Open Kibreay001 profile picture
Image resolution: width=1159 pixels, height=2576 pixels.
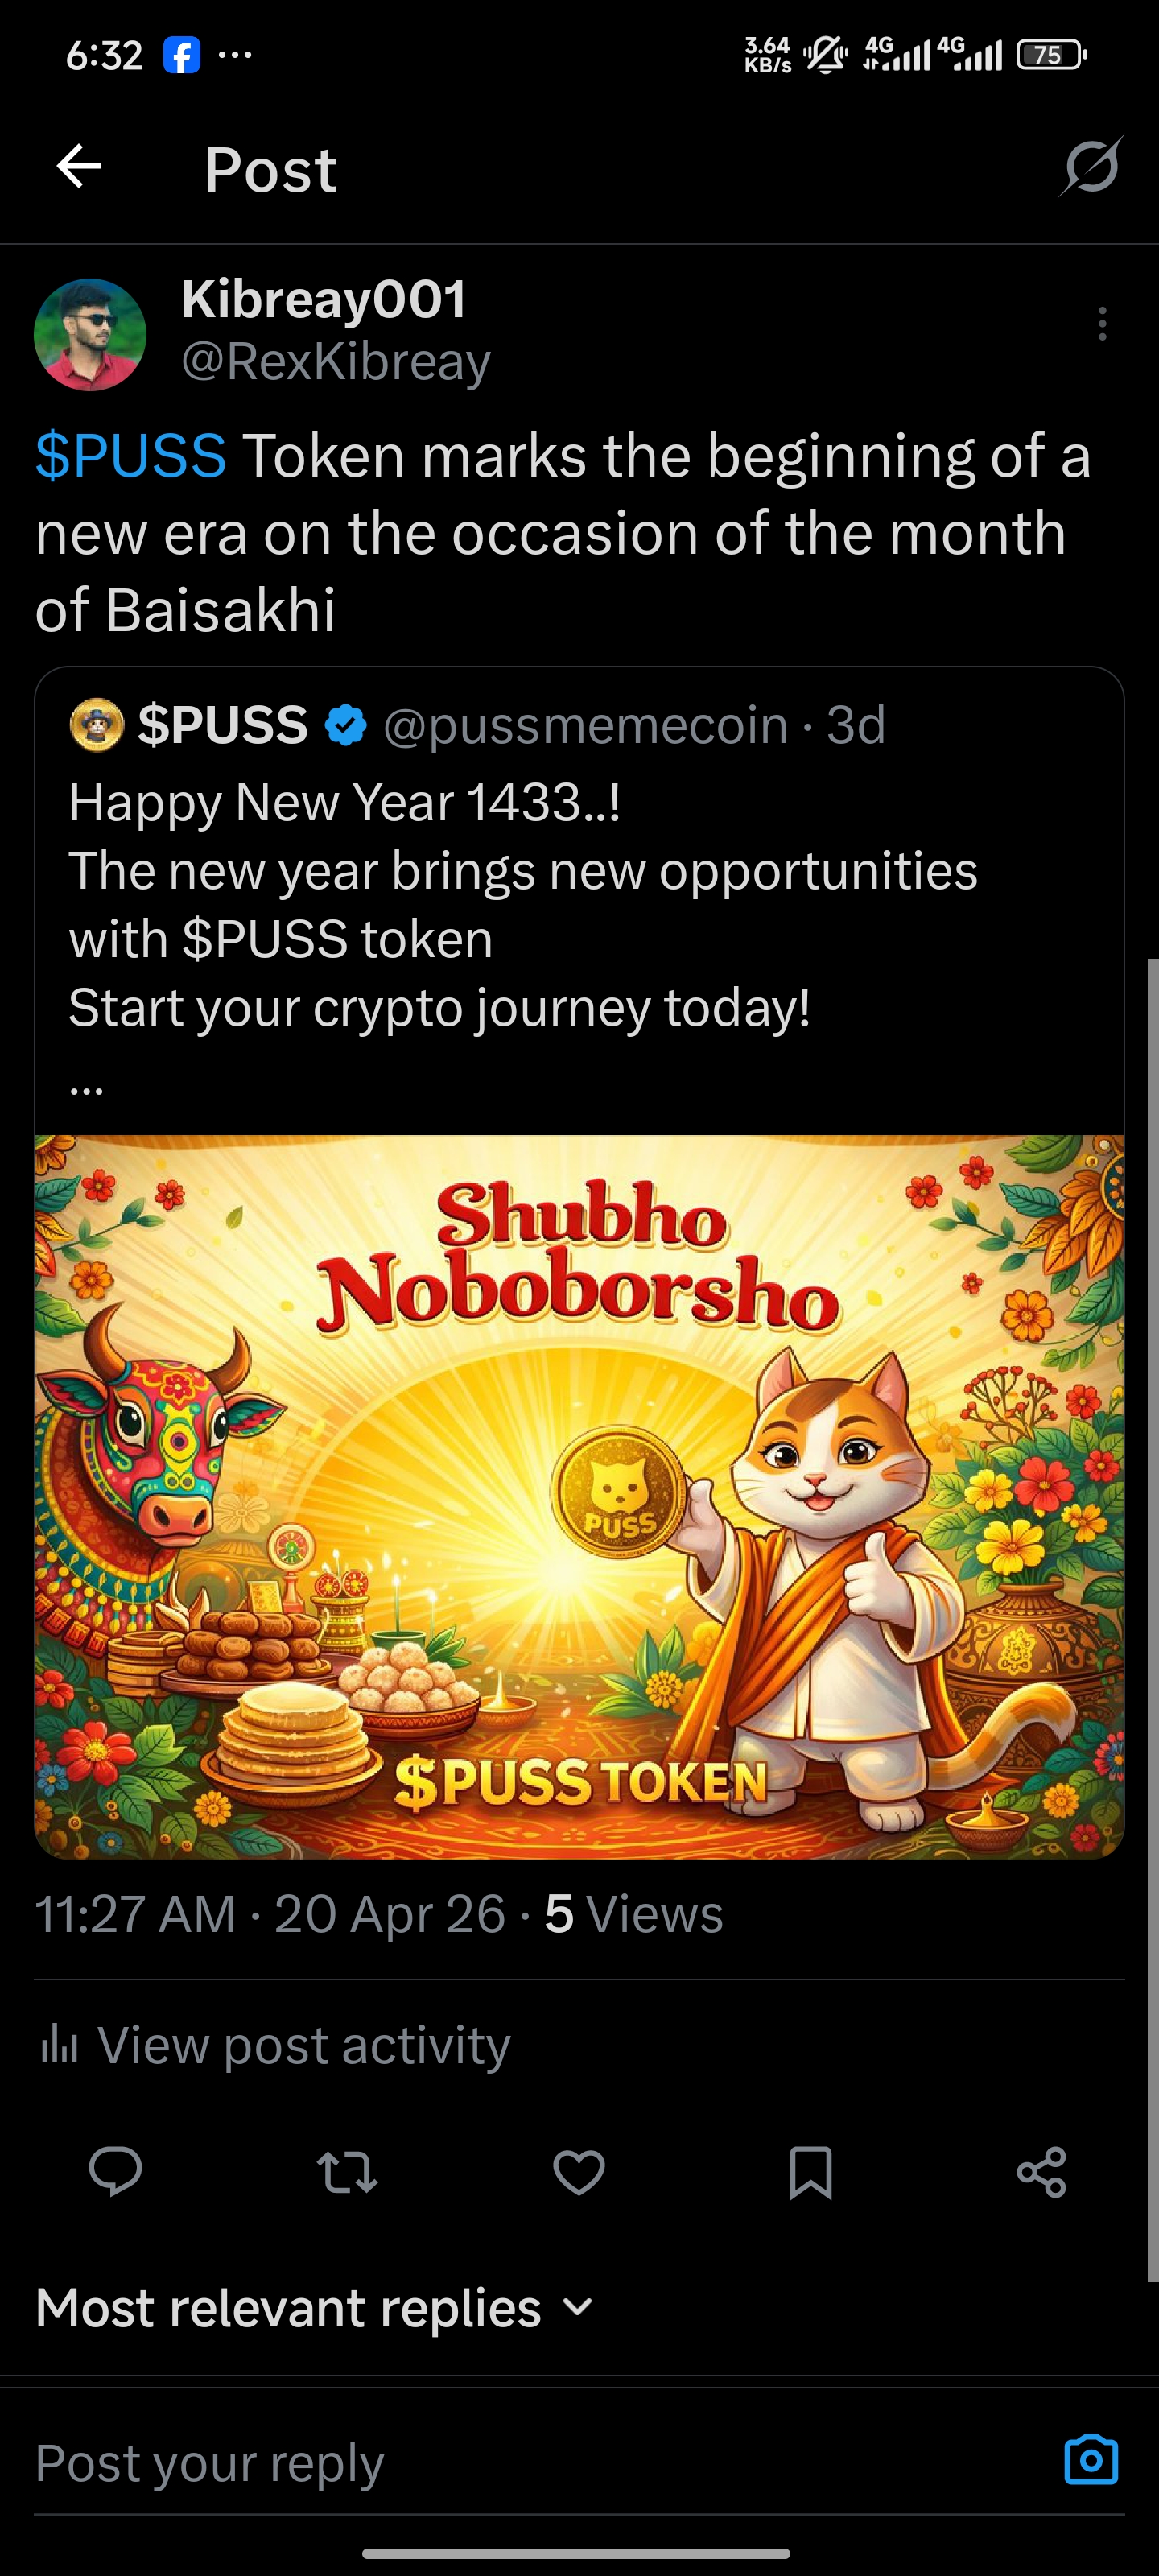pyautogui.click(x=90, y=334)
